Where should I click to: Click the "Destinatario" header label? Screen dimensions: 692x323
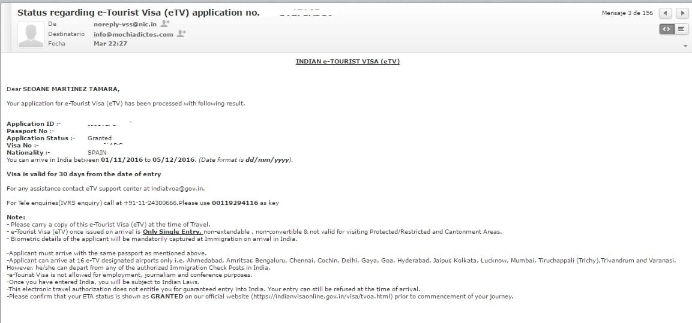point(66,34)
